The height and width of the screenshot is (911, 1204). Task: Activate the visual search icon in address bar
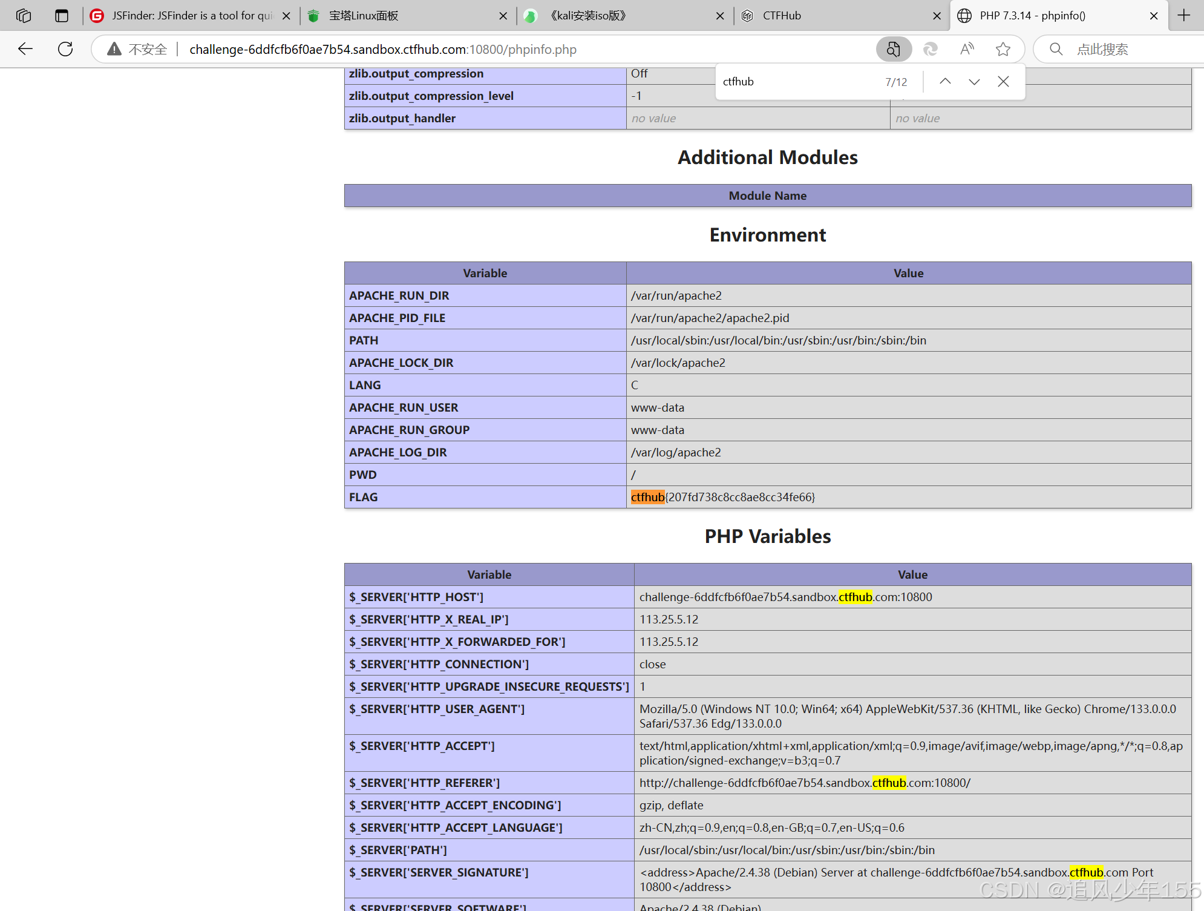pyautogui.click(x=894, y=49)
